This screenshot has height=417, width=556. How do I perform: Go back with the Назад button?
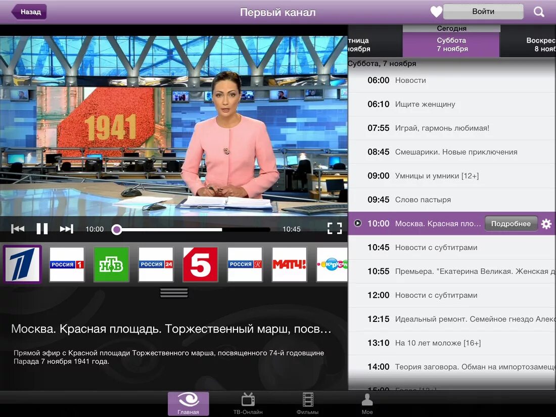coord(29,12)
